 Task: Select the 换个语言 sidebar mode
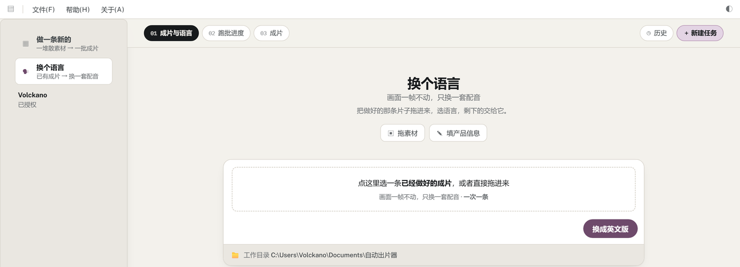pos(63,71)
